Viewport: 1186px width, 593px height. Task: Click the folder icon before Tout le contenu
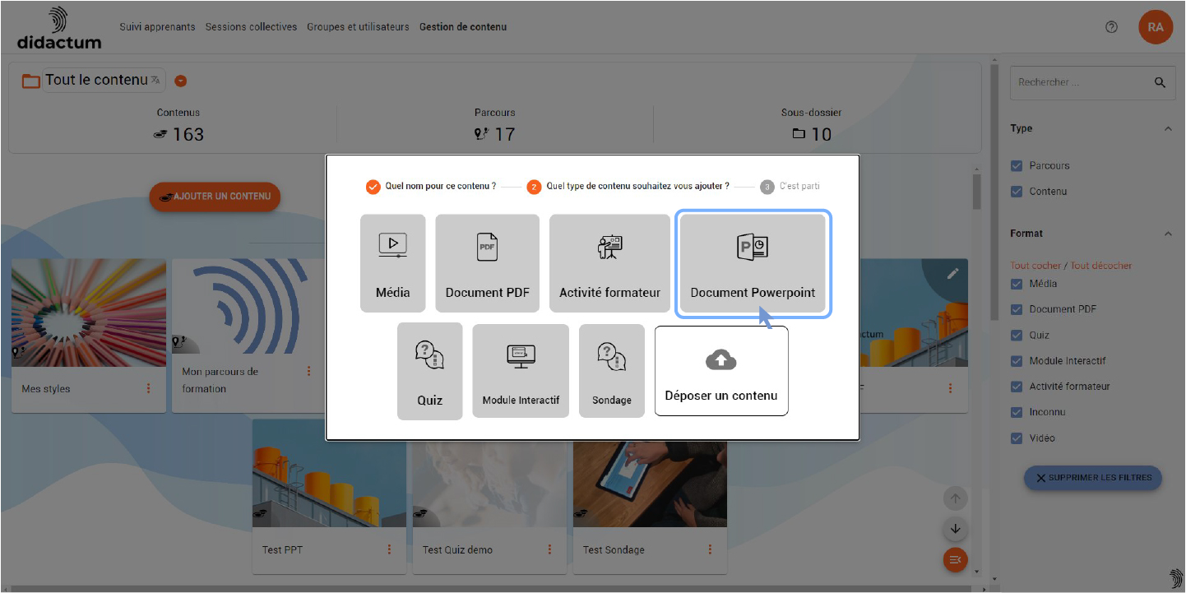[x=31, y=81]
